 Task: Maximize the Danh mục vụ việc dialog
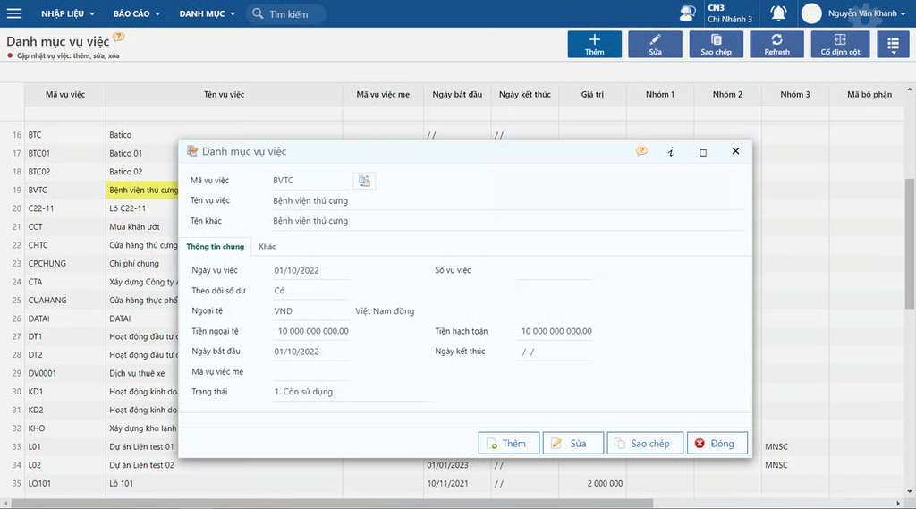(703, 153)
